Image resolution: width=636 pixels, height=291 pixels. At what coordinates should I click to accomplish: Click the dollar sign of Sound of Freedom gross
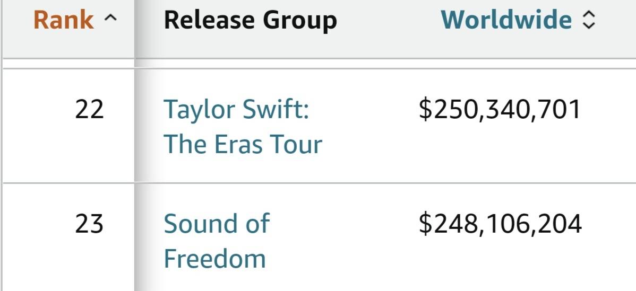[425, 224]
